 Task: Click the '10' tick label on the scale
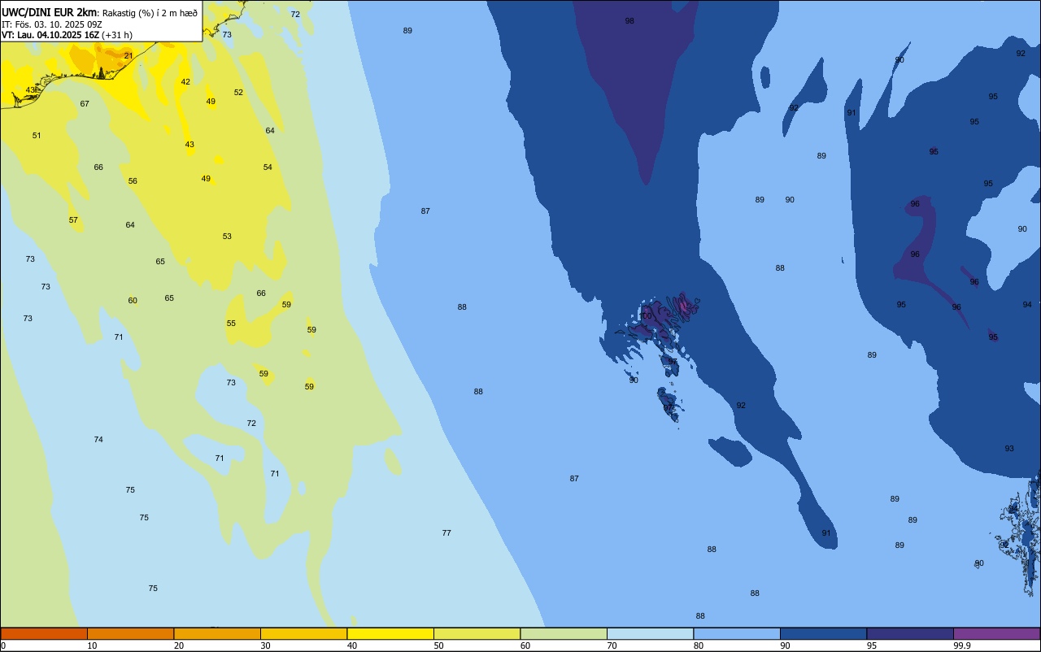point(92,645)
